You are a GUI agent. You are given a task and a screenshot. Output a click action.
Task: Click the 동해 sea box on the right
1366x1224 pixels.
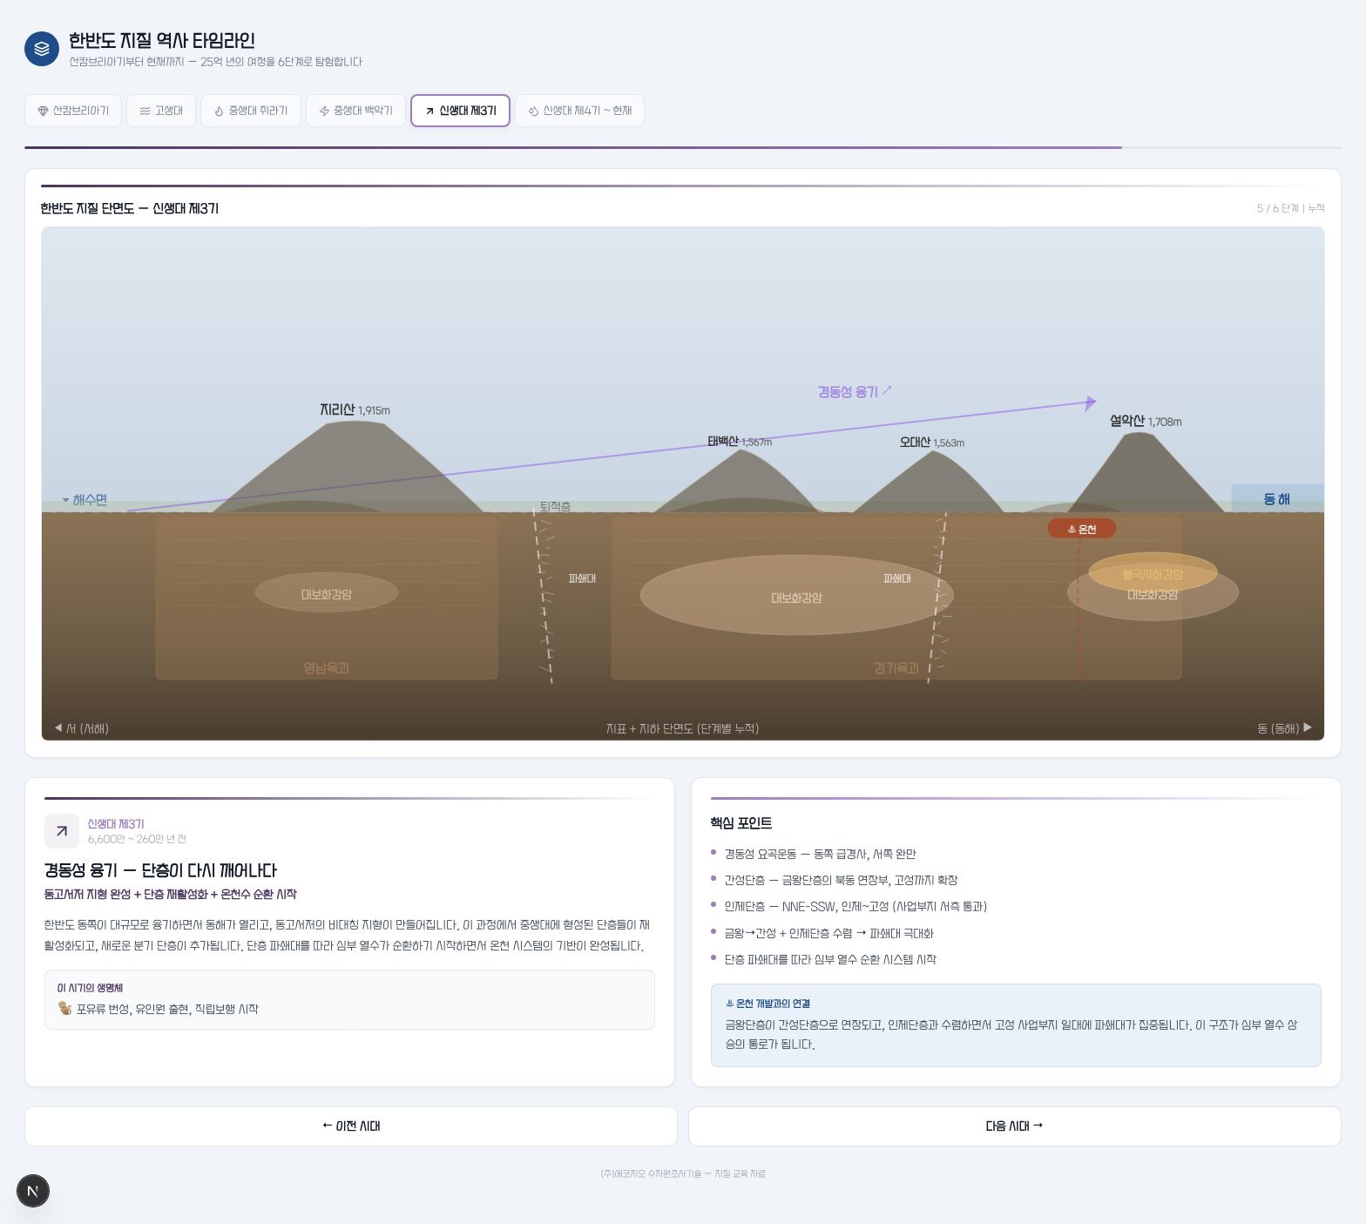[x=1277, y=498]
